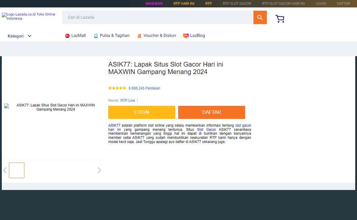Open the Pulsa & Tagihan link
357x220 pixels.
[x=115, y=35]
